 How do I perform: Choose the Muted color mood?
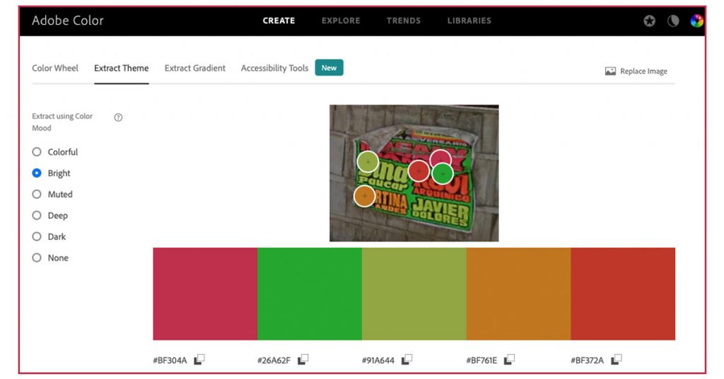pos(37,194)
